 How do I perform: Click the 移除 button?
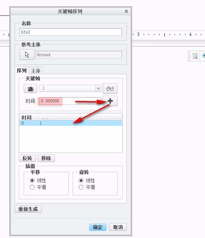[x=46, y=158]
